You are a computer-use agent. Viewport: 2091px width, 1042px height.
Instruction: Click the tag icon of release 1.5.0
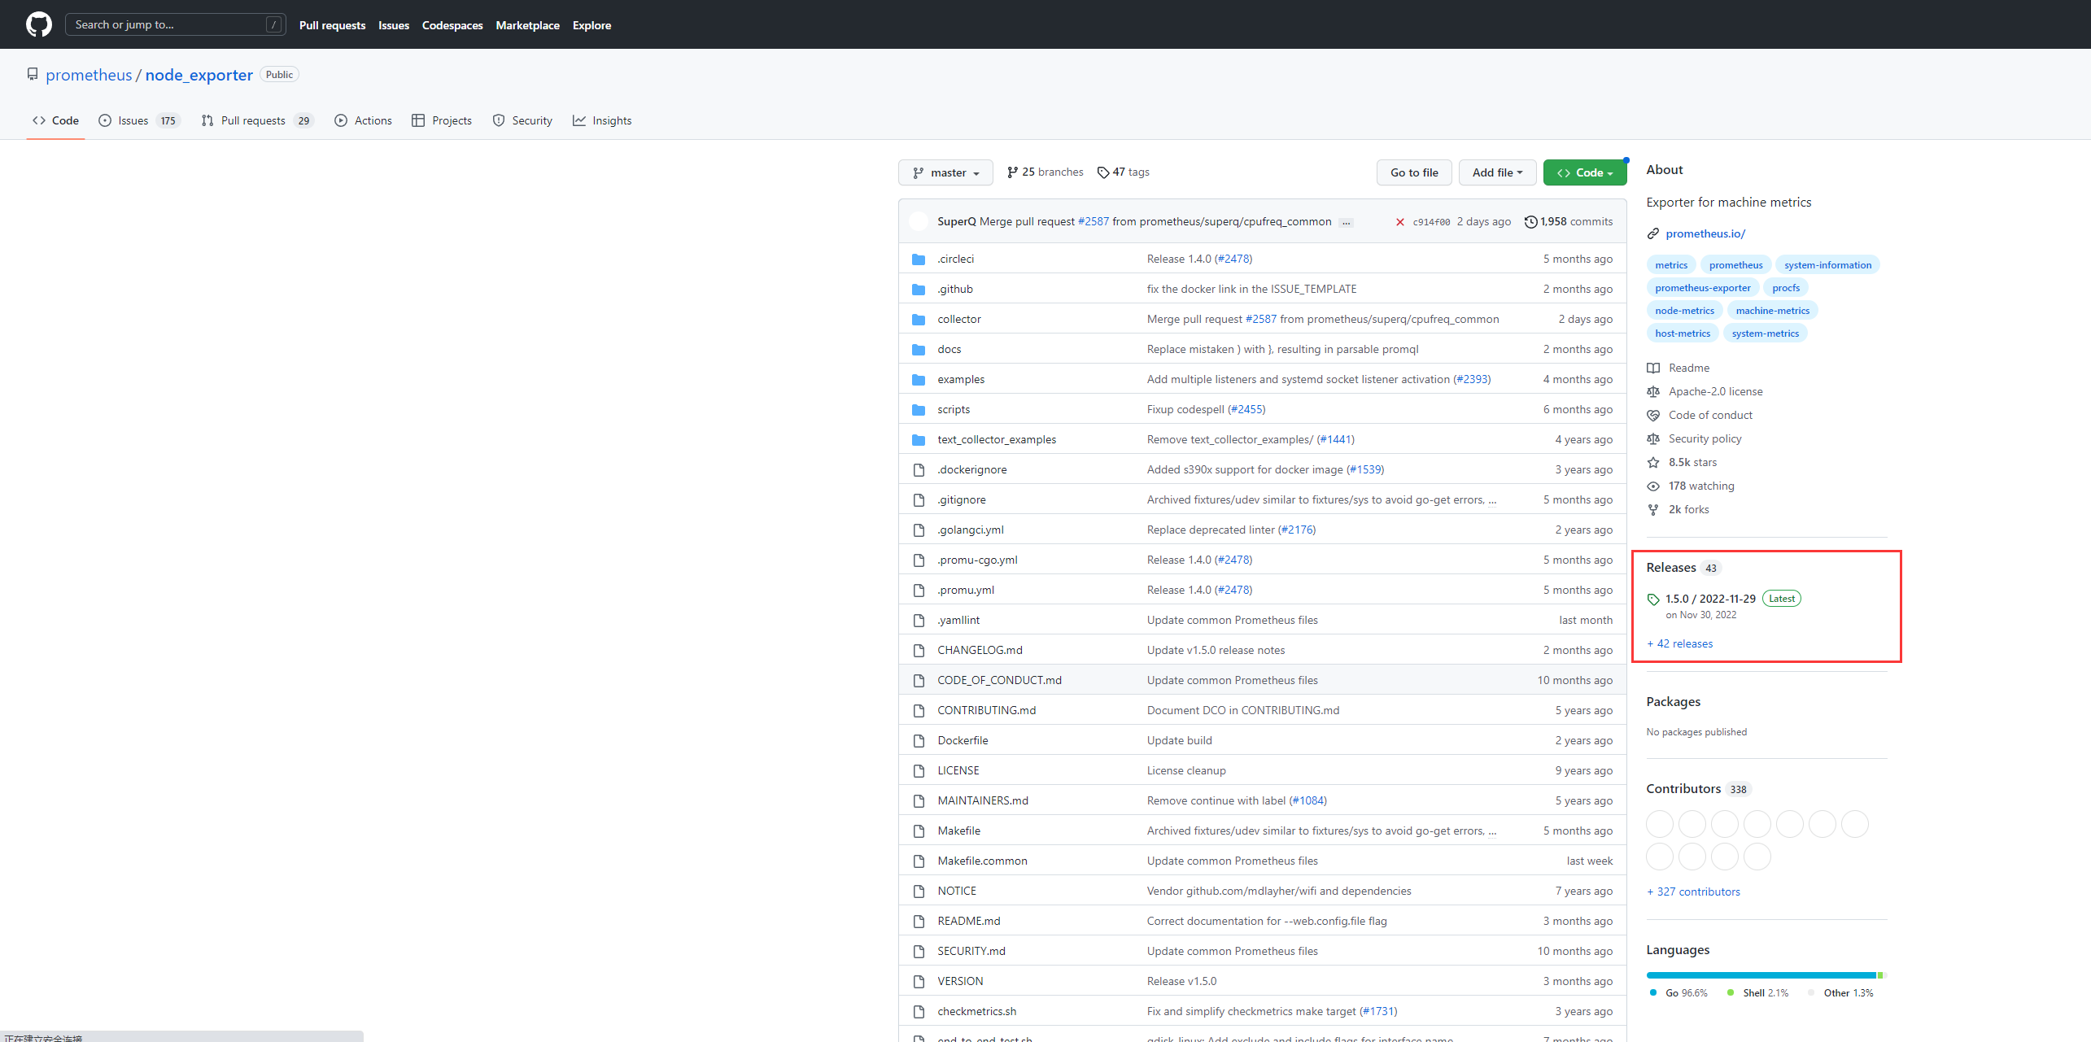coord(1652,599)
